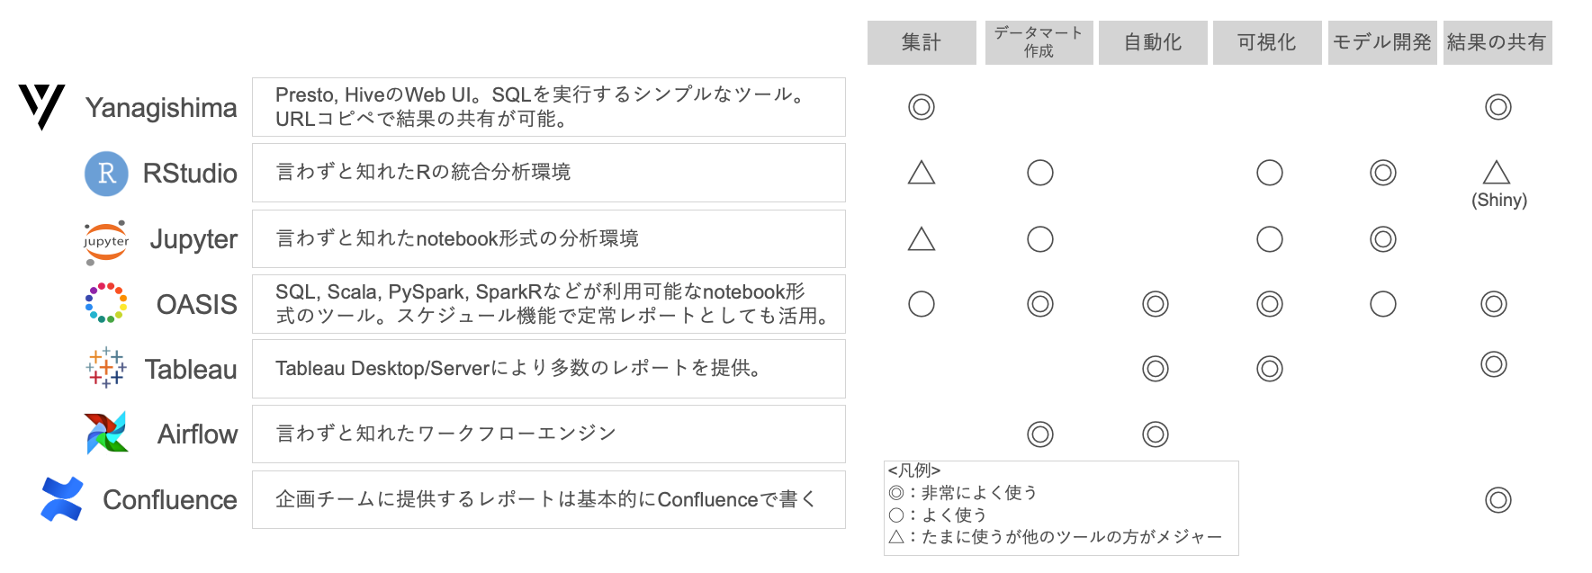Click the 自動化 column header
This screenshot has height=573, width=1592.
pos(1153,42)
